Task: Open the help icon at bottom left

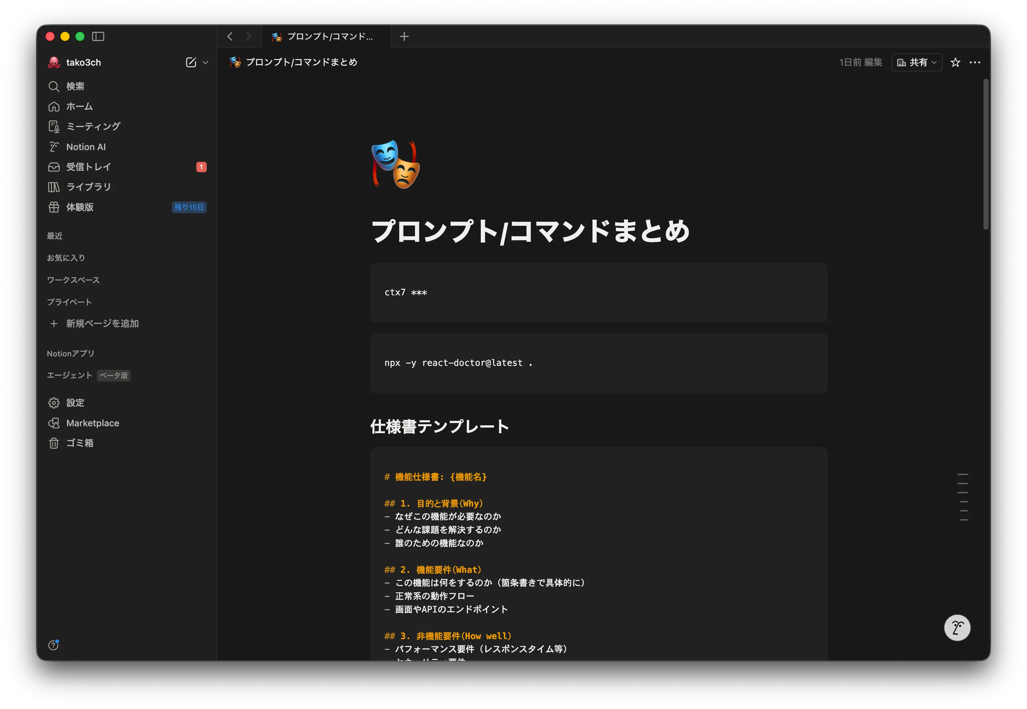Action: click(53, 645)
